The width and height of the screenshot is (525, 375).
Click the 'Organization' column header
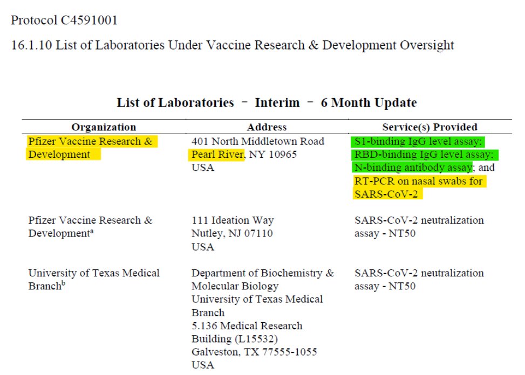(104, 127)
